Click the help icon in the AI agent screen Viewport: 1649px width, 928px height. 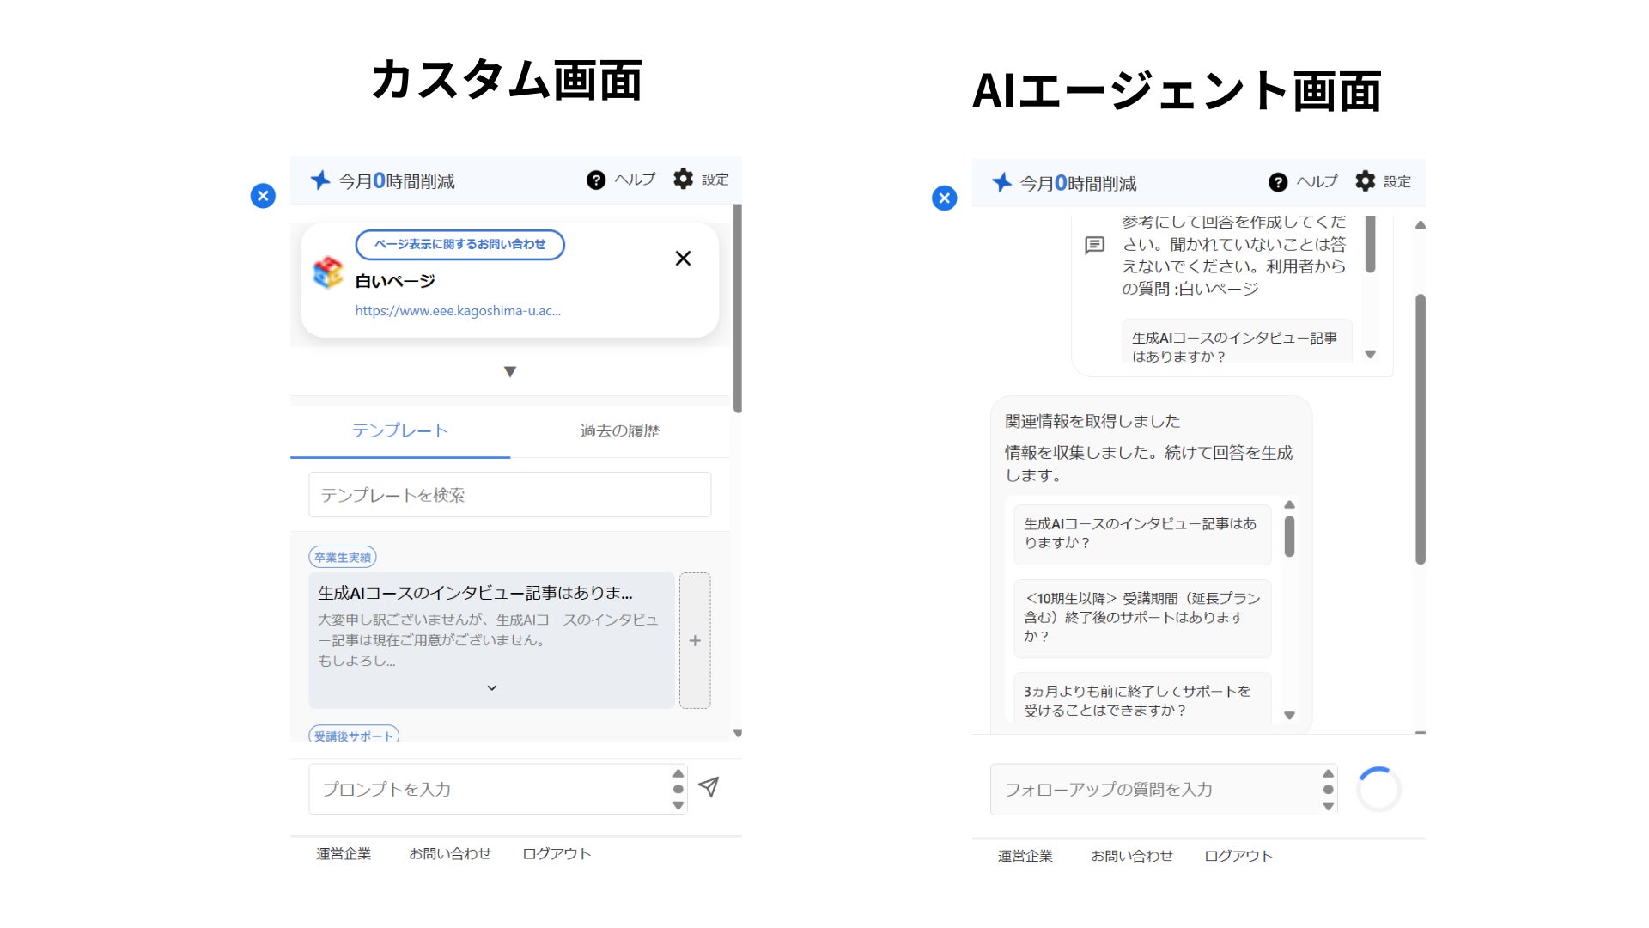[1278, 182]
